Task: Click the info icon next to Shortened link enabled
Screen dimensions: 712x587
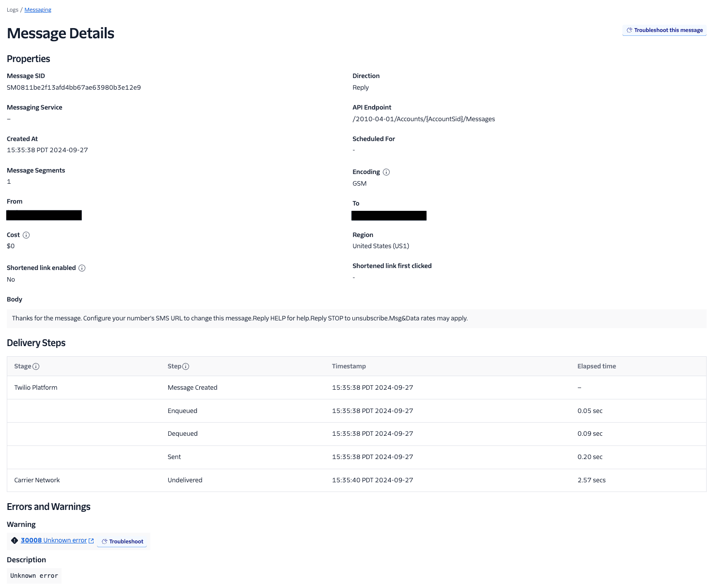Action: [x=82, y=268]
